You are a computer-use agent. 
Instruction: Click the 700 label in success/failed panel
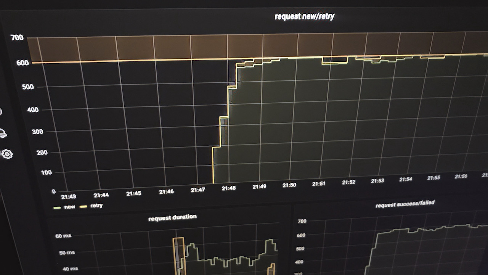pos(302,221)
